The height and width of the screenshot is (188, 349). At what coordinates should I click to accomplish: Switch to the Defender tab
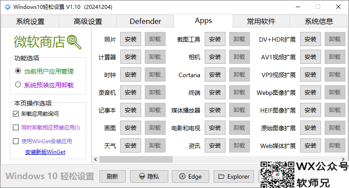click(x=145, y=21)
